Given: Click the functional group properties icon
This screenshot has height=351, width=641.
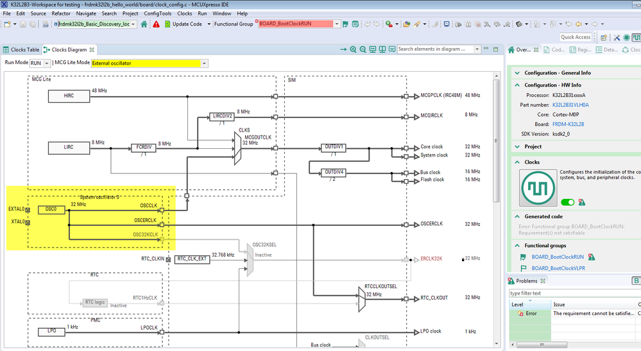Looking at the screenshot, I should (355, 24).
